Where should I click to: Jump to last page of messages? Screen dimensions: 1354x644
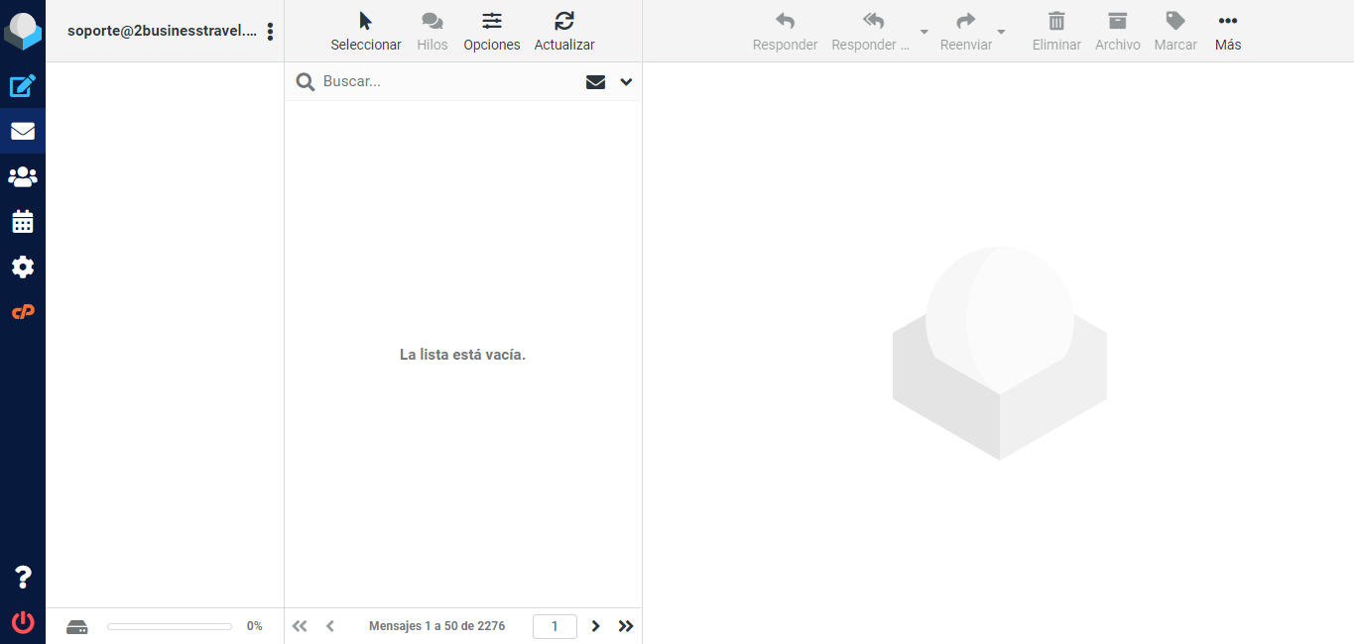pos(626,626)
